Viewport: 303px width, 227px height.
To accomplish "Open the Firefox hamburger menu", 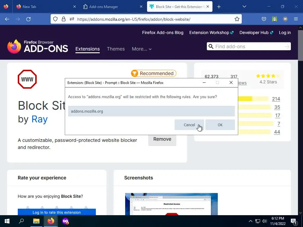I will click(296, 19).
